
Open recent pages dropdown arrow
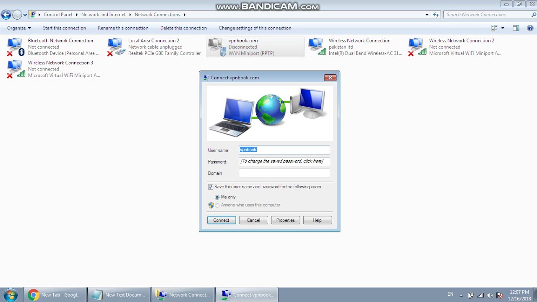click(x=25, y=15)
